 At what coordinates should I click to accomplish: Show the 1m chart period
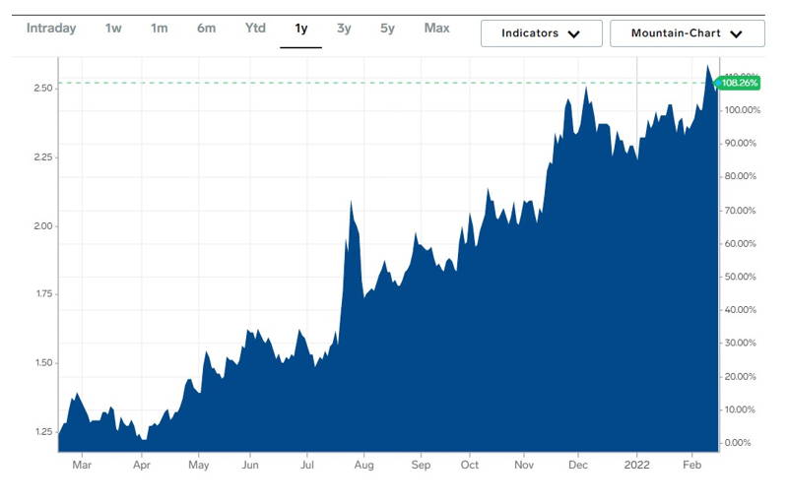click(159, 29)
